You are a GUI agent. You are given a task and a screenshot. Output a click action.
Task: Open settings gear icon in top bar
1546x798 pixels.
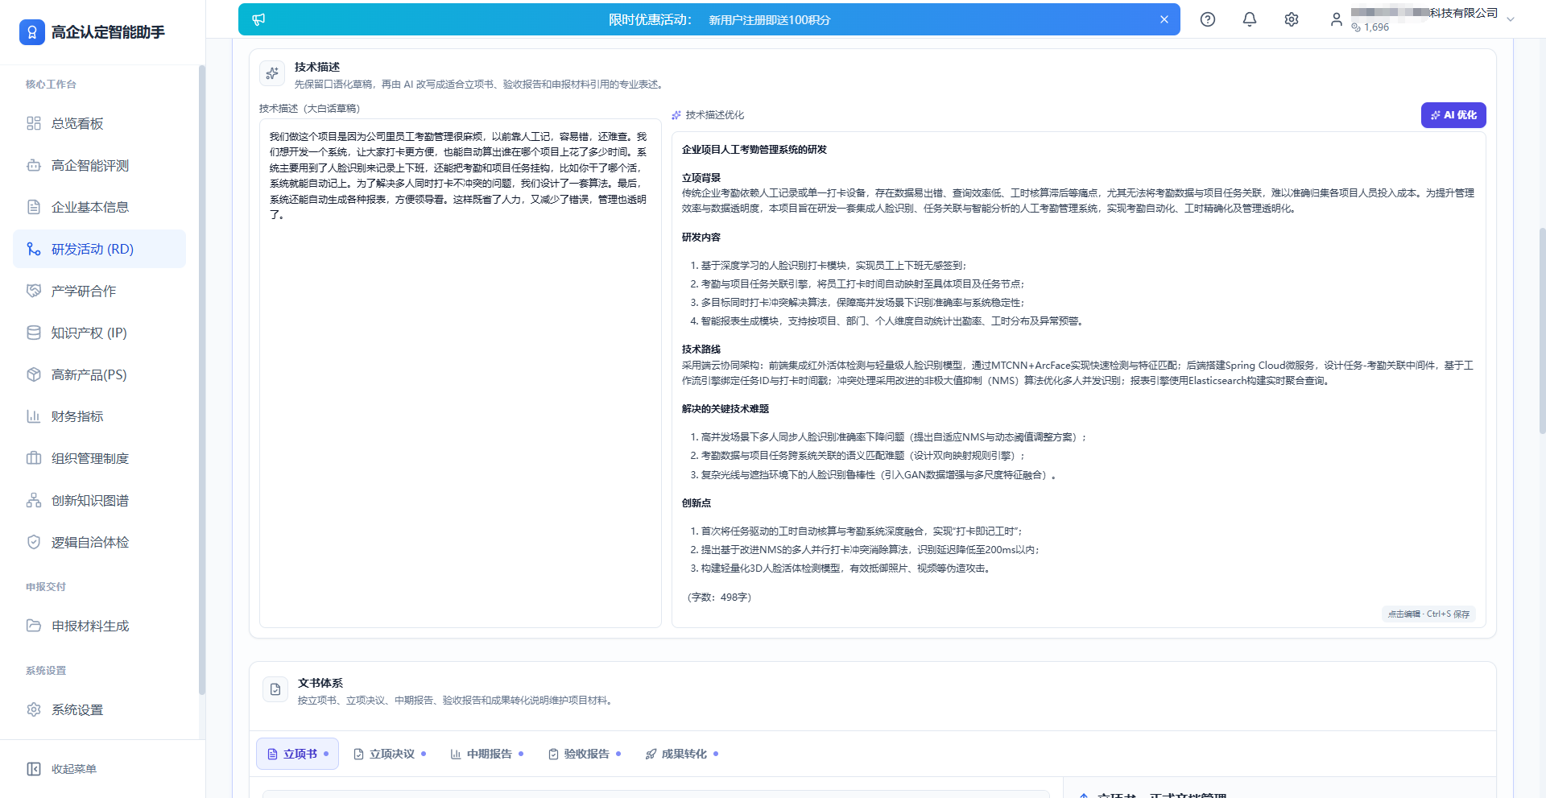pyautogui.click(x=1292, y=19)
